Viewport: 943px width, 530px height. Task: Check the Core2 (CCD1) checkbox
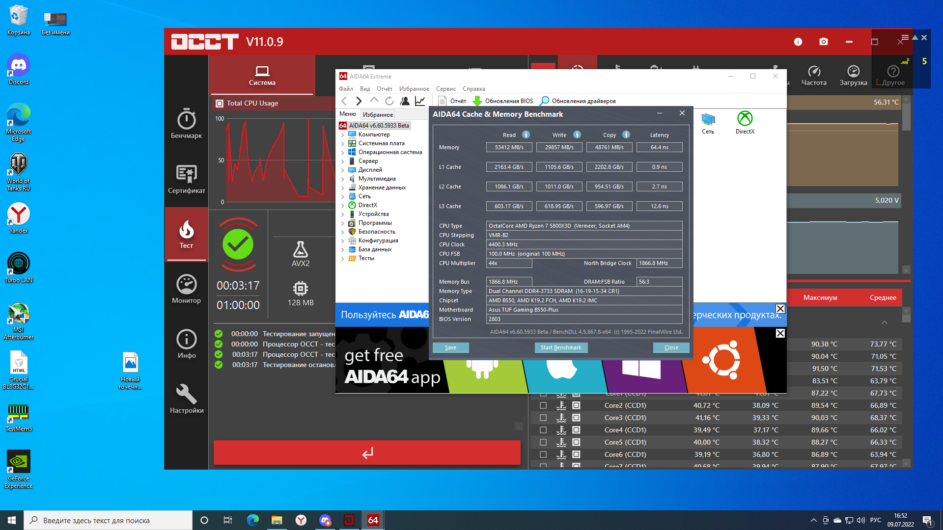point(543,405)
